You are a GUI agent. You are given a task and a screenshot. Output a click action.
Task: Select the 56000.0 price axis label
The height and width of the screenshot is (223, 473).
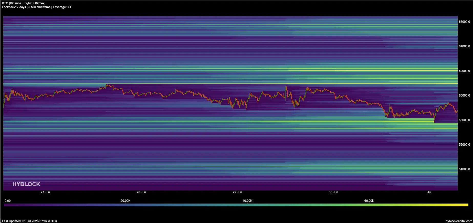pos(464,145)
